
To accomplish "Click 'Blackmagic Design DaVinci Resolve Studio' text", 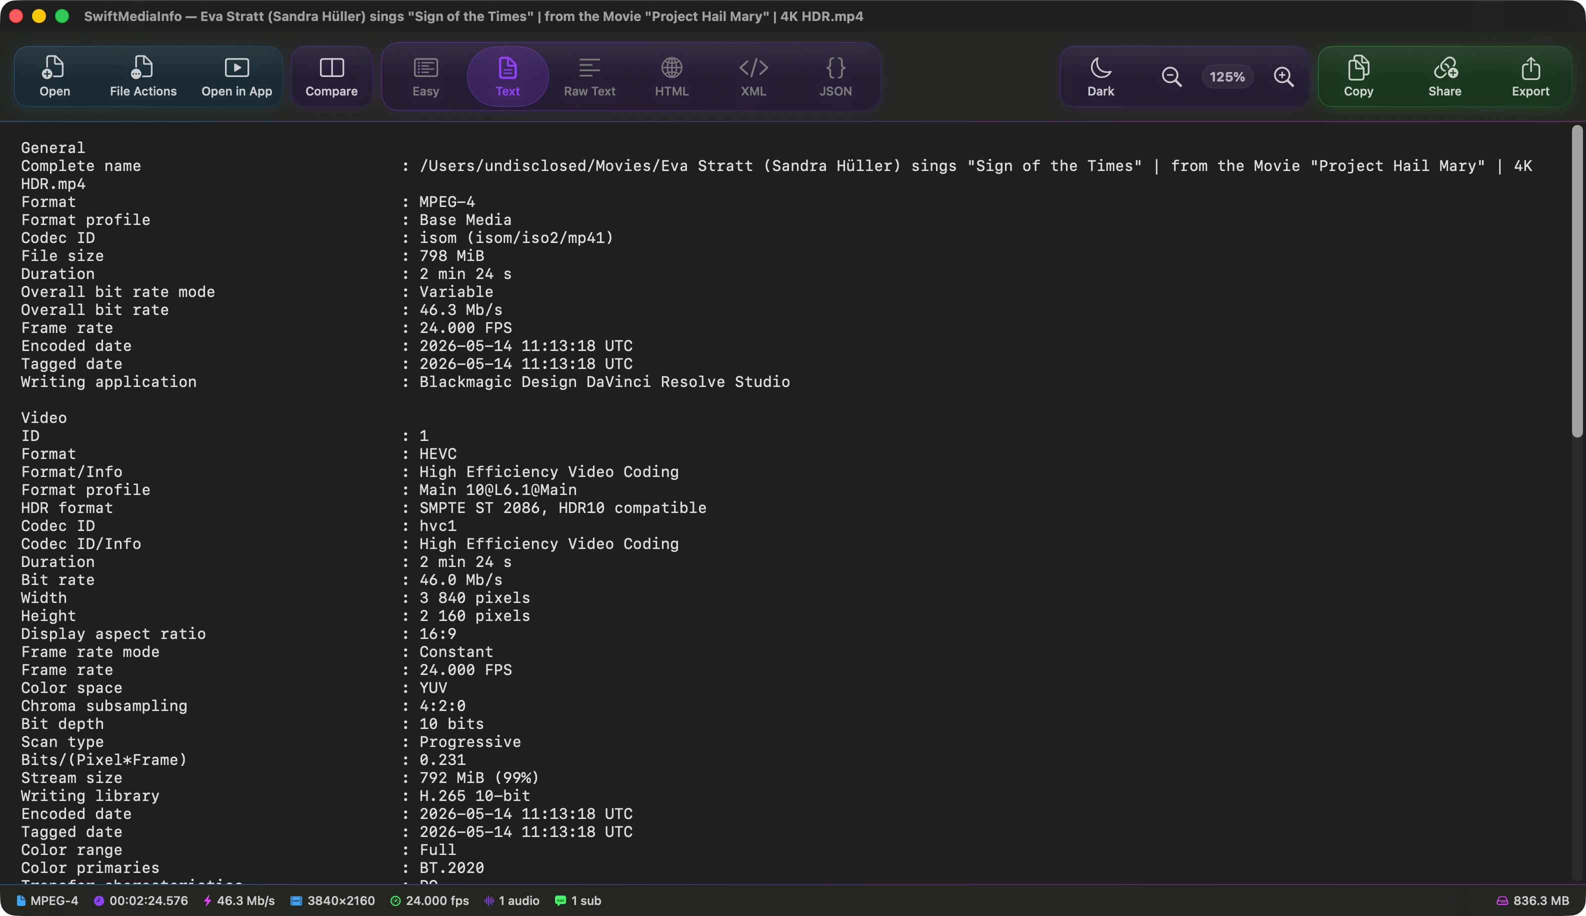I will (604, 382).
